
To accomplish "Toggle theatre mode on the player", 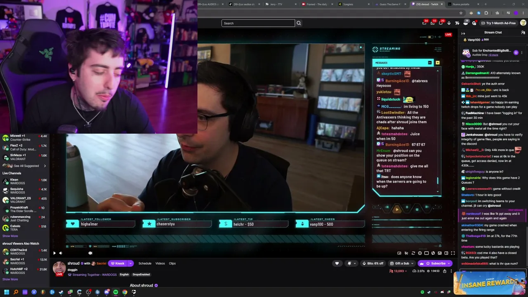I will (x=446, y=253).
